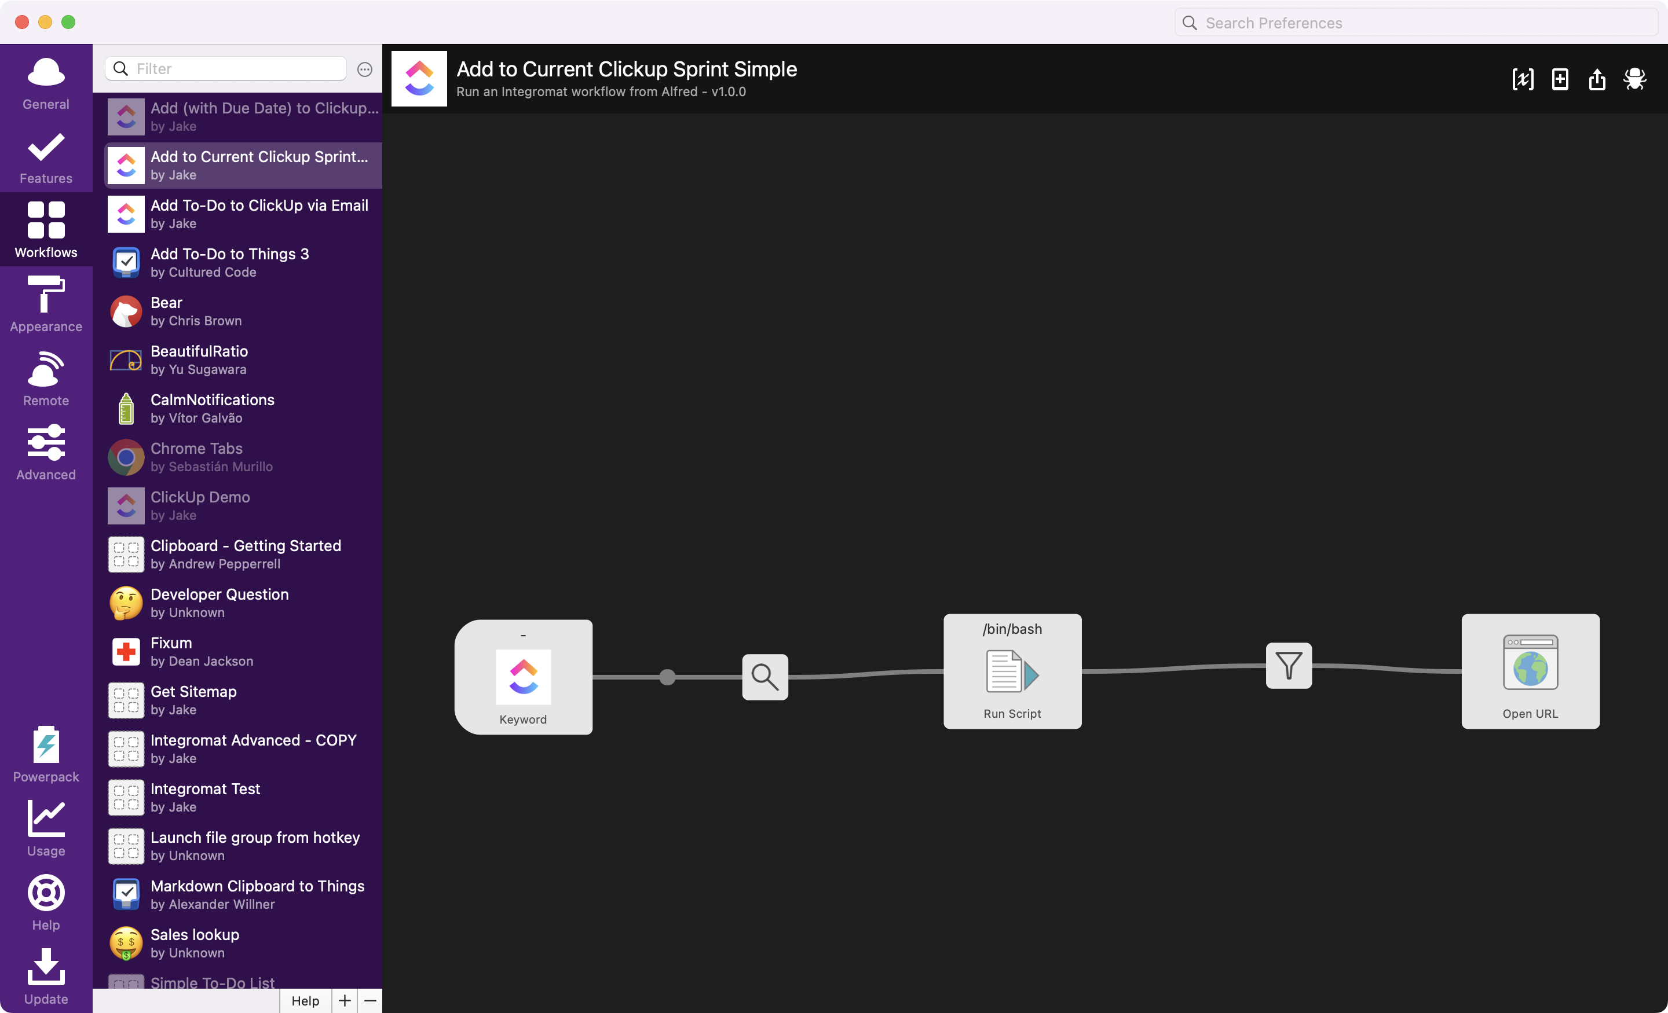Select Add To-Do to ClickUp via Email
Image resolution: width=1668 pixels, height=1013 pixels.
pos(243,214)
